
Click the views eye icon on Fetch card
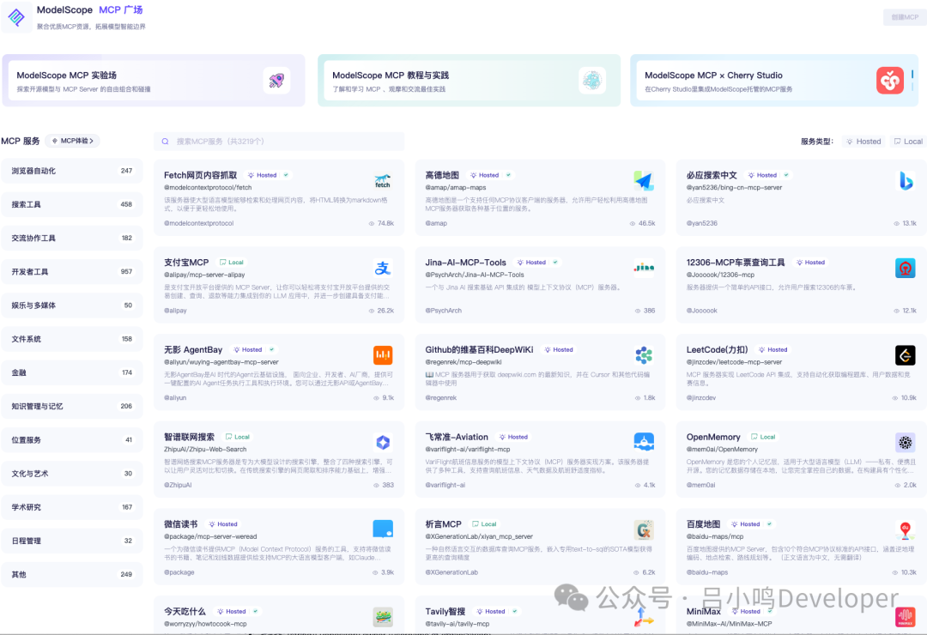pos(372,223)
